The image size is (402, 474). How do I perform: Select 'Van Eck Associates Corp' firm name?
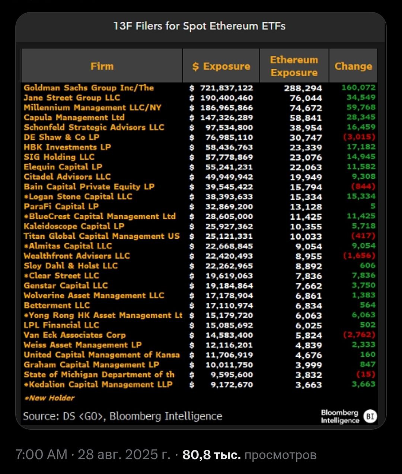point(74,335)
